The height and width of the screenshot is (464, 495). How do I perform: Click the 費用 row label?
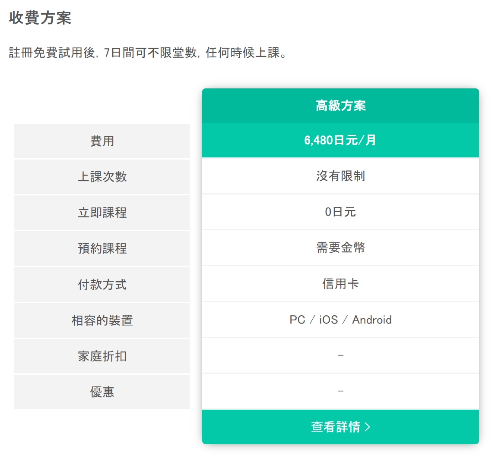point(102,141)
